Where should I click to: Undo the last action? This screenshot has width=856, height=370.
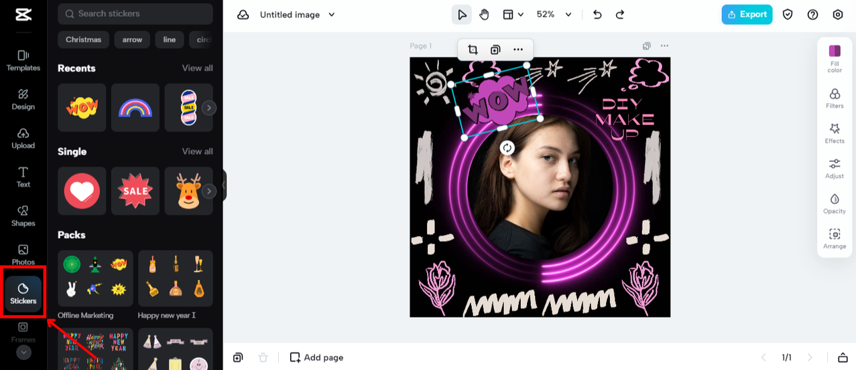click(598, 14)
